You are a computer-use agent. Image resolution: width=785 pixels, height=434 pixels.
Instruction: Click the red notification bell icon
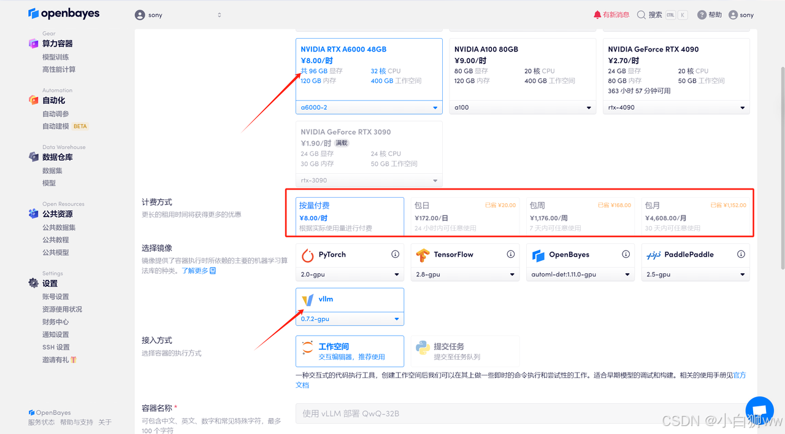[x=597, y=15]
